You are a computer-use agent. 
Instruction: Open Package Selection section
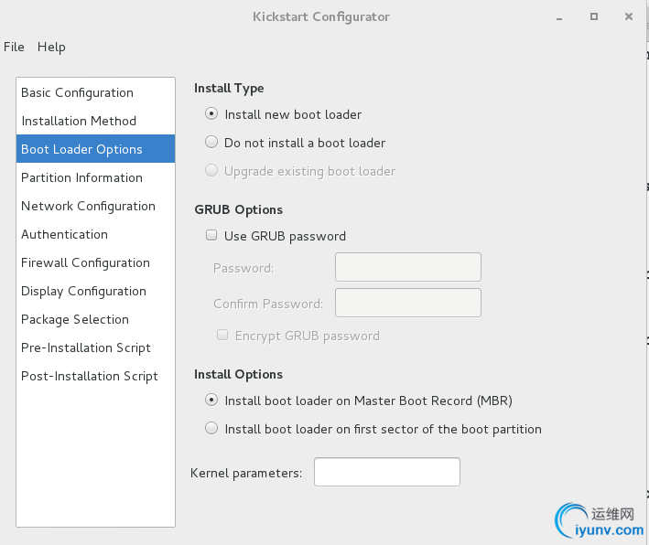(x=75, y=319)
